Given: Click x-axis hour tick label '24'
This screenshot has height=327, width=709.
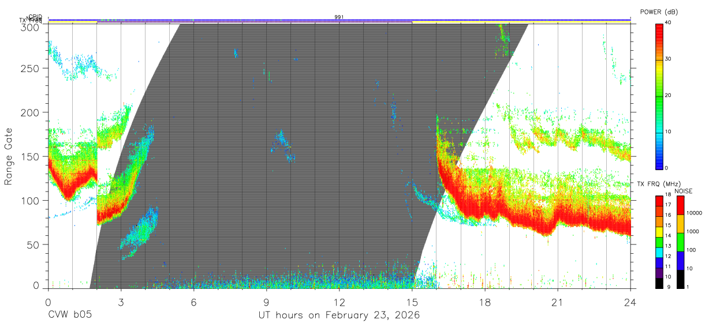Looking at the screenshot, I should point(630,302).
